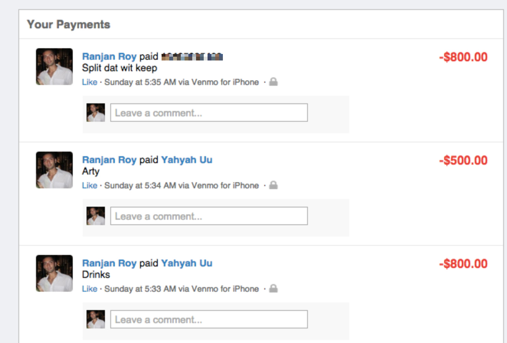Screen dimensions: 507x343
Task: Click the lock privacy icon on the Arty payment
Action: 273,185
